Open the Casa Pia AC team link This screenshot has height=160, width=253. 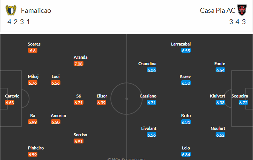(x=218, y=11)
